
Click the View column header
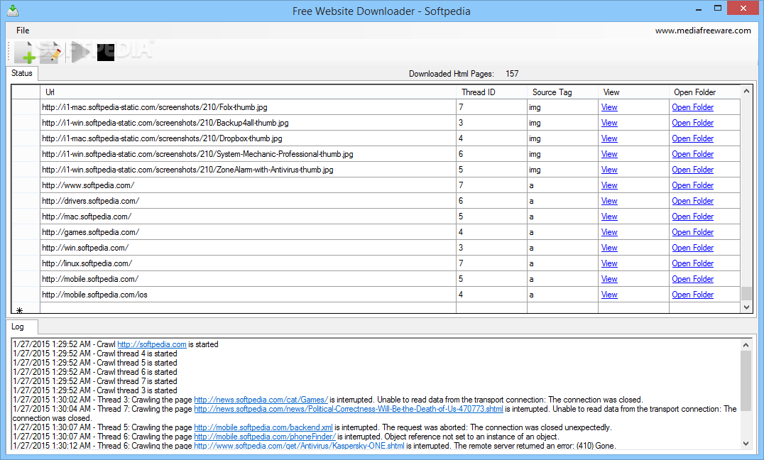point(634,92)
